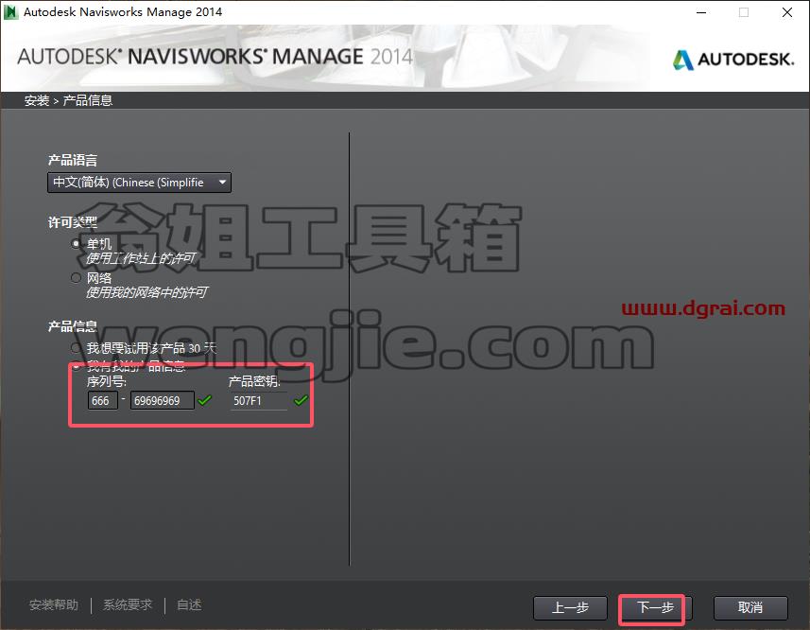The image size is (810, 630).
Task: Click the Autodesk logo in header
Action: click(733, 59)
